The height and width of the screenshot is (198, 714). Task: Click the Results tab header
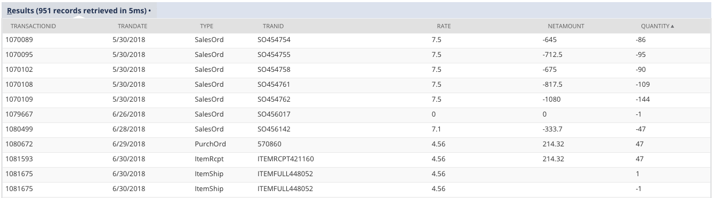[x=78, y=10]
